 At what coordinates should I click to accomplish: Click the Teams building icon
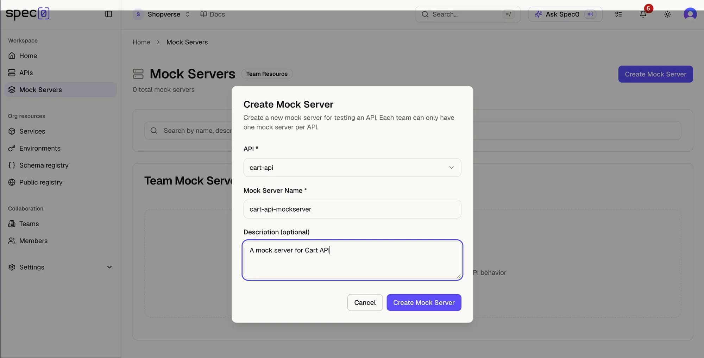coord(12,224)
